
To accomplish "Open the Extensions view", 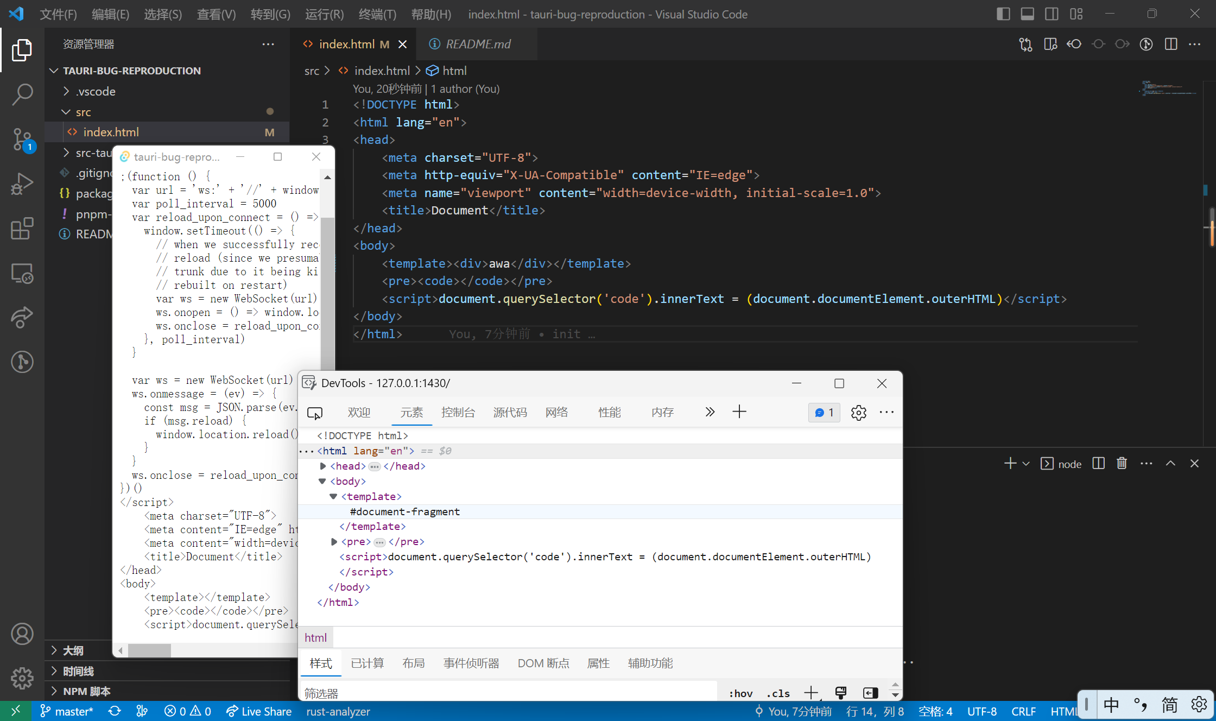I will click(22, 229).
